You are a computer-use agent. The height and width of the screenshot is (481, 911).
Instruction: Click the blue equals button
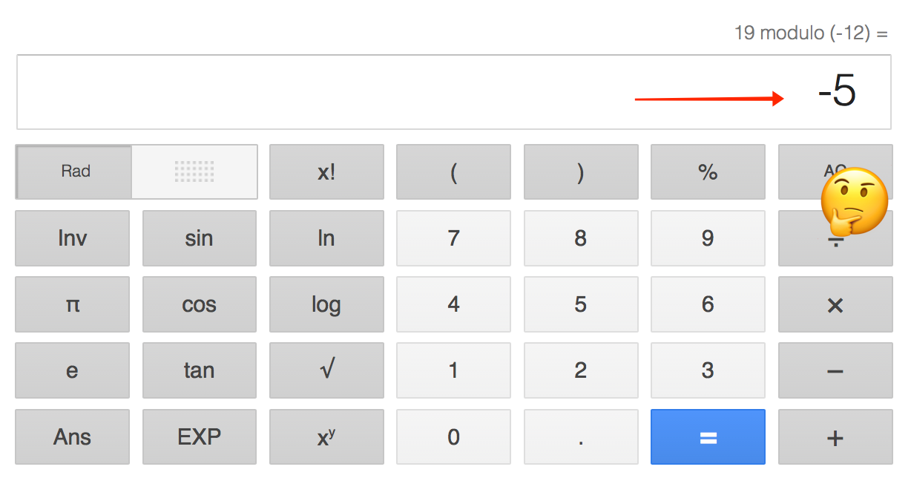(708, 437)
